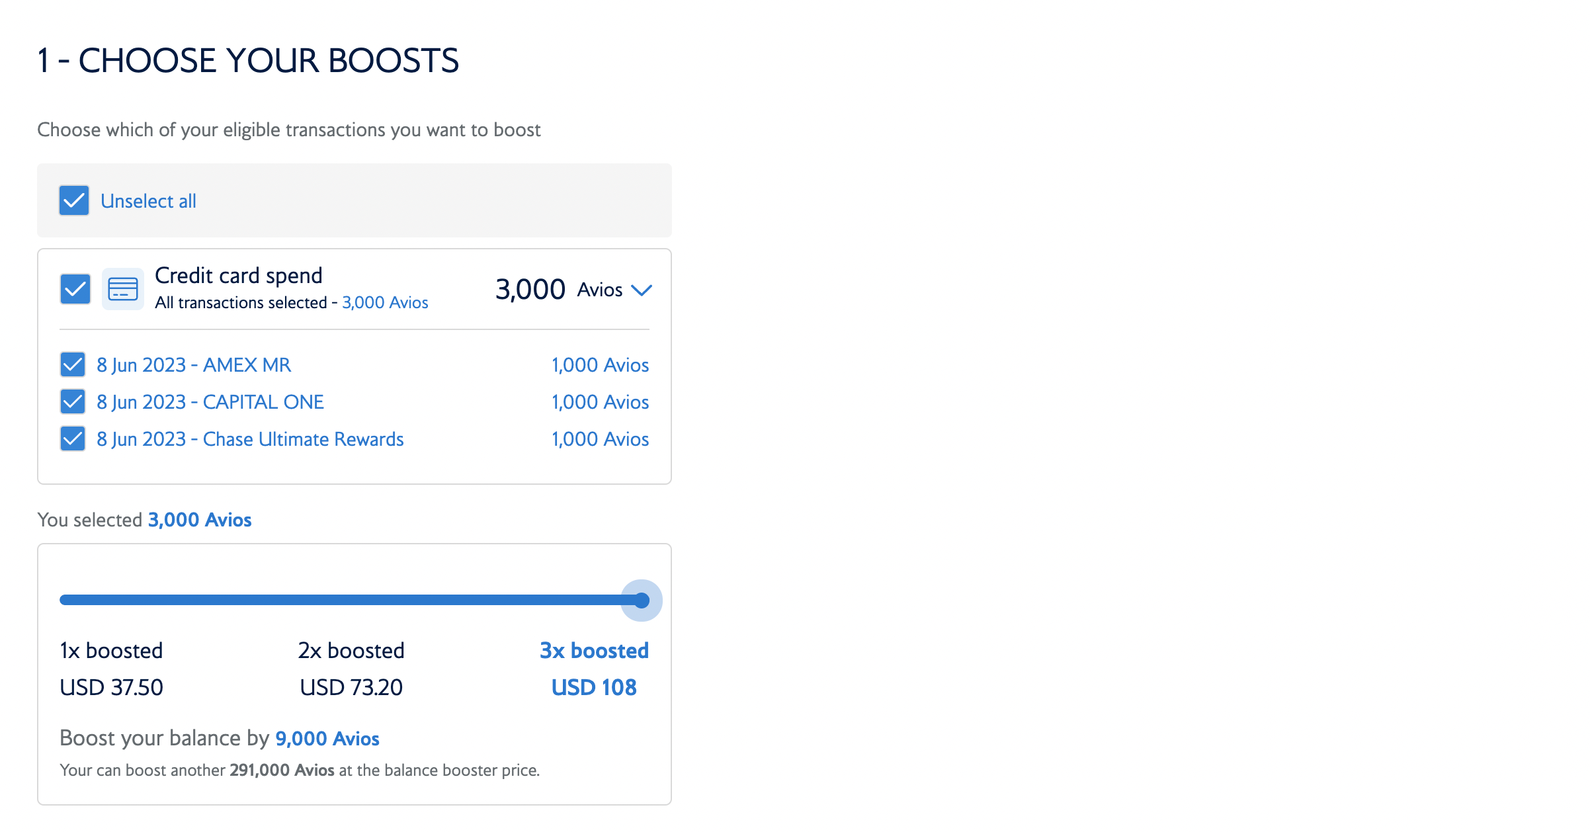The image size is (1590, 832).
Task: Toggle the Credit card spend checkbox
Action: click(75, 289)
